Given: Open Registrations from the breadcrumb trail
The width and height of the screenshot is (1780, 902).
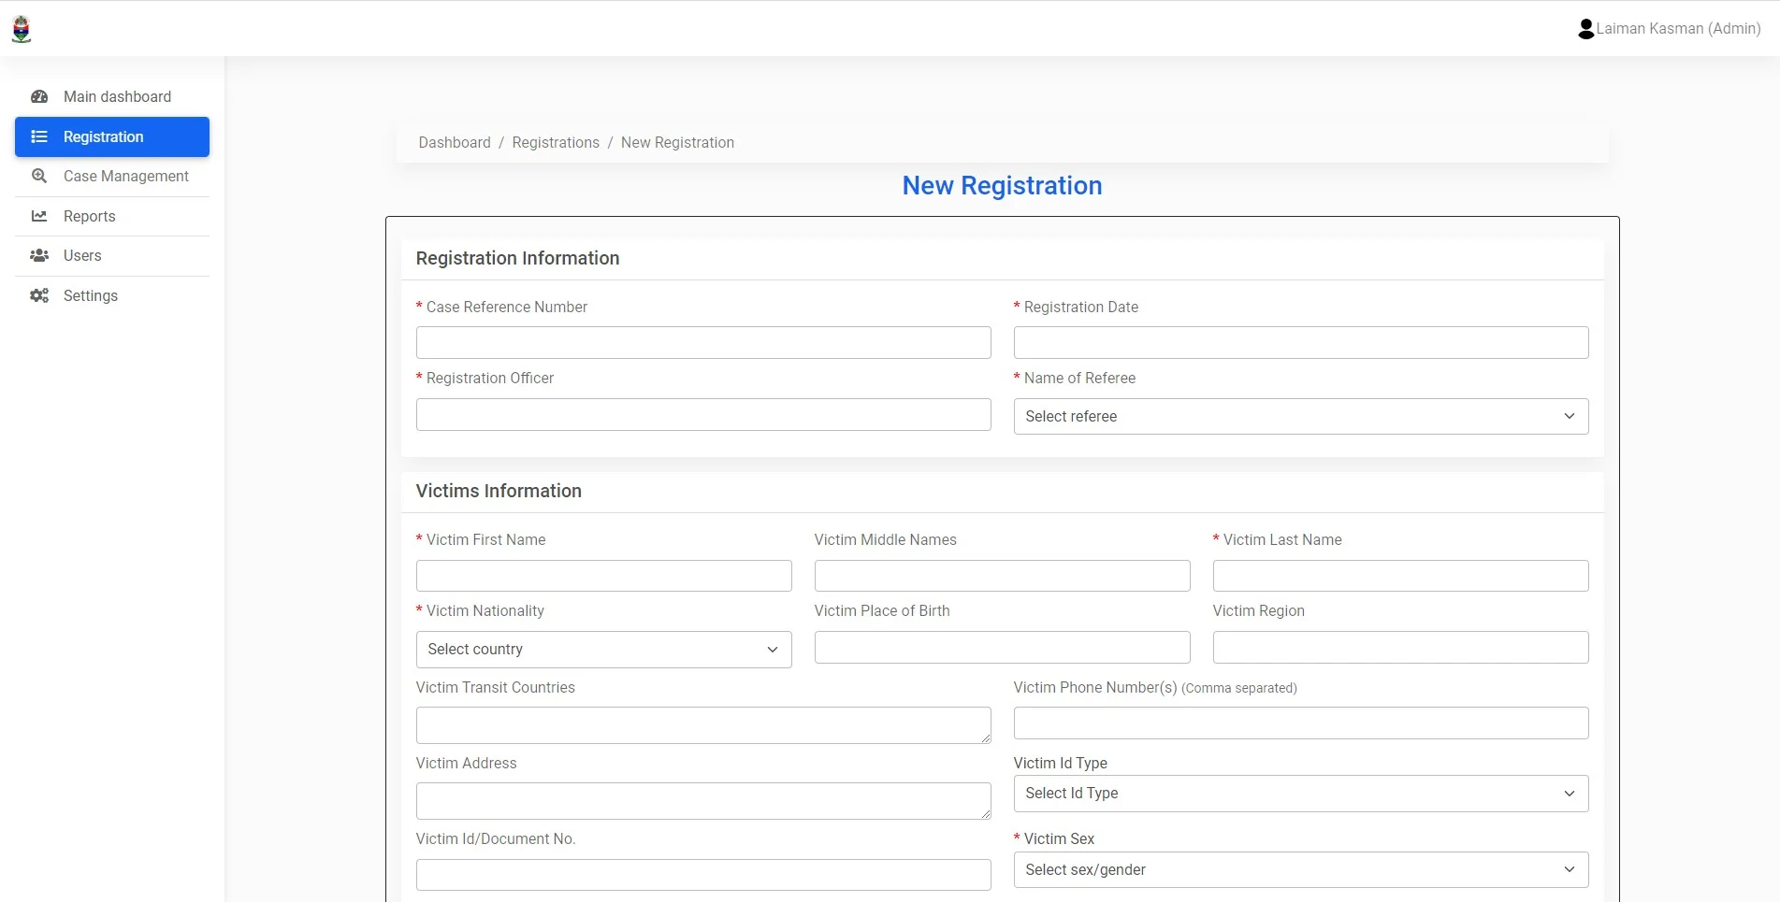Looking at the screenshot, I should (556, 142).
